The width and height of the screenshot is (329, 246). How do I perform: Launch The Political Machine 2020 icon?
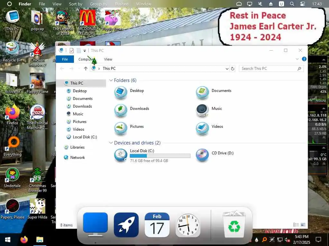click(x=37, y=117)
